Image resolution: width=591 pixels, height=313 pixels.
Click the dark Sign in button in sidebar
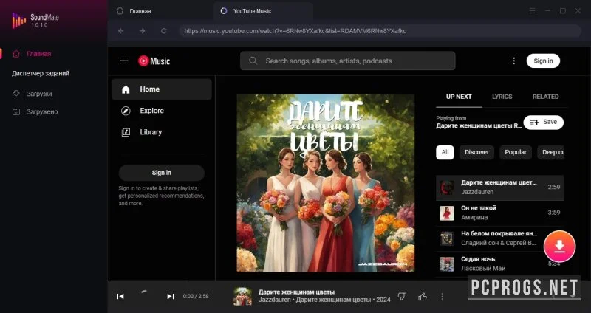pyautogui.click(x=161, y=173)
